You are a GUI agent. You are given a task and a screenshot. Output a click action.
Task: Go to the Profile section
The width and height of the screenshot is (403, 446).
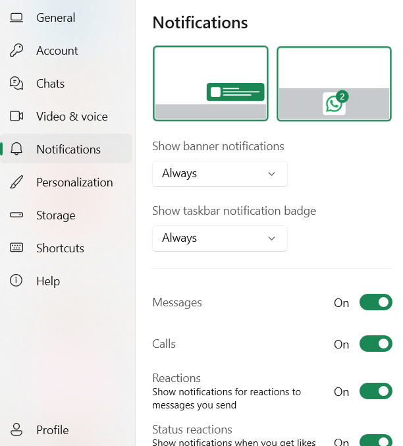tap(52, 430)
